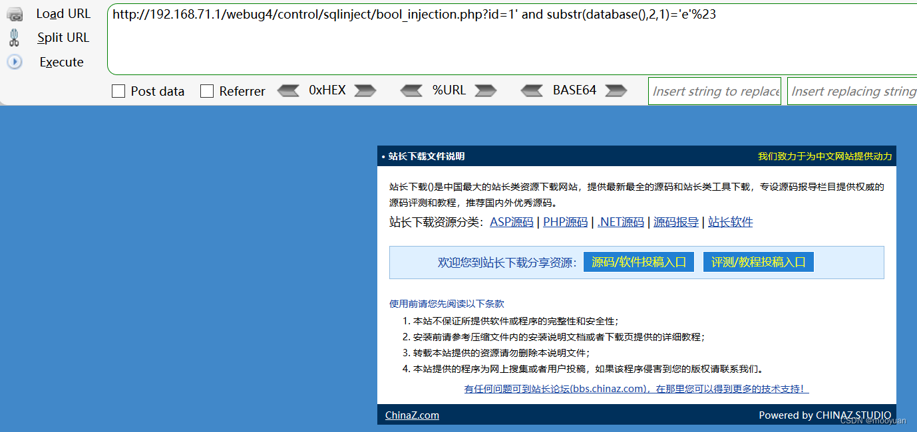Screen dimensions: 917x432
Task: Focus the 'Insert string to replace' field
Action: [715, 91]
